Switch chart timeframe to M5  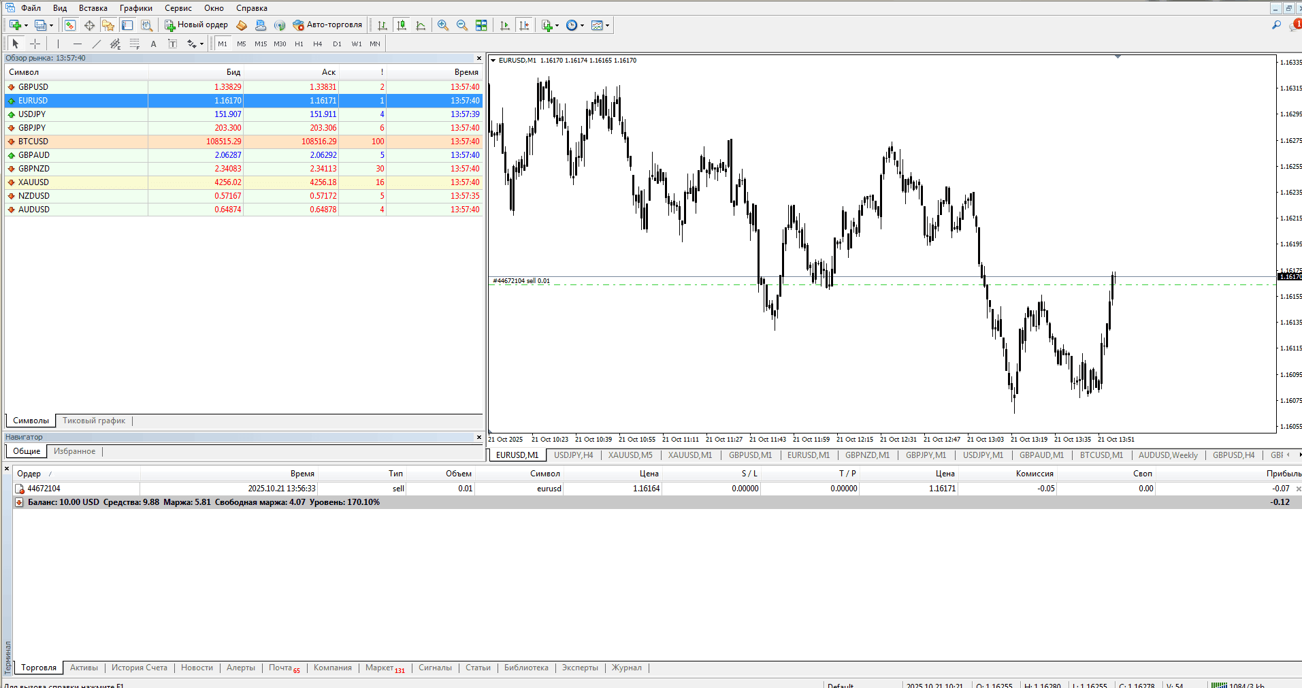coord(242,44)
